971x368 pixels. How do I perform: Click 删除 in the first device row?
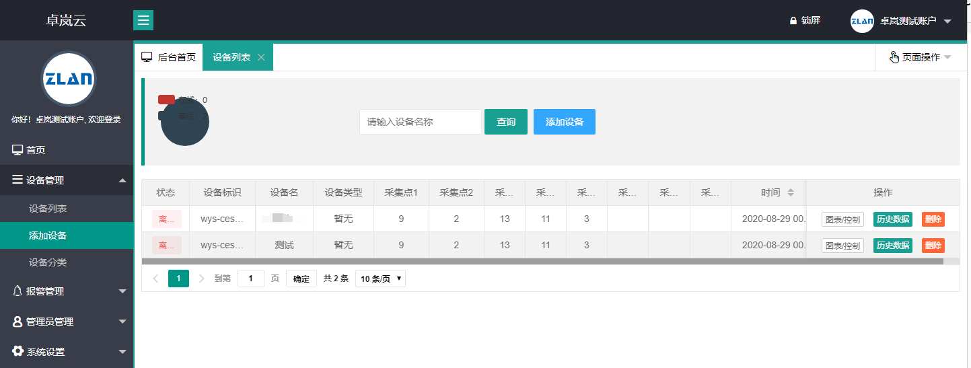[933, 219]
